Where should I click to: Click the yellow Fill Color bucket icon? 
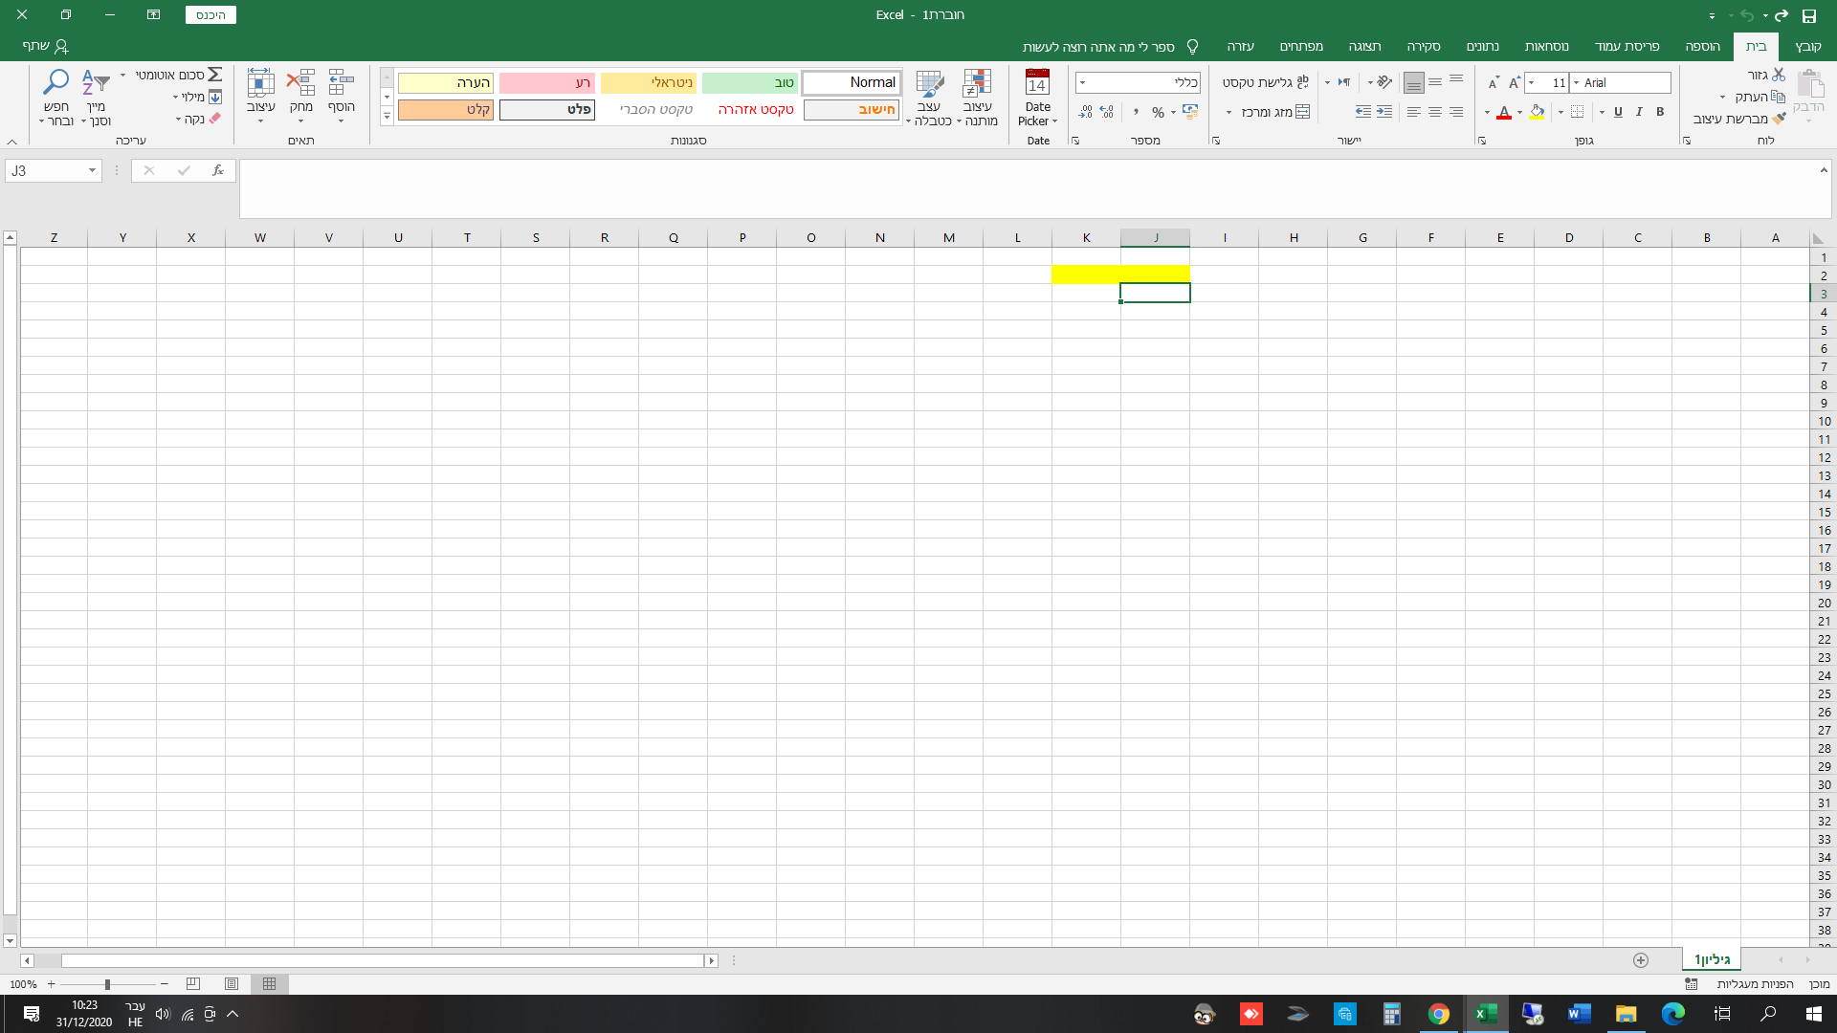[x=1537, y=113]
